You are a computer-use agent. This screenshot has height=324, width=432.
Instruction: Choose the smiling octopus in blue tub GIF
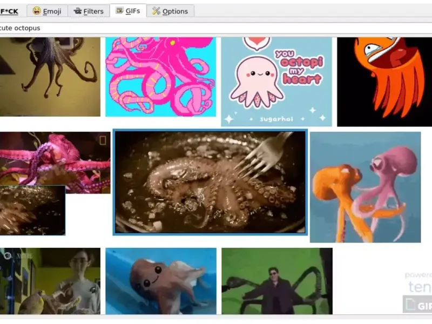[x=161, y=281]
